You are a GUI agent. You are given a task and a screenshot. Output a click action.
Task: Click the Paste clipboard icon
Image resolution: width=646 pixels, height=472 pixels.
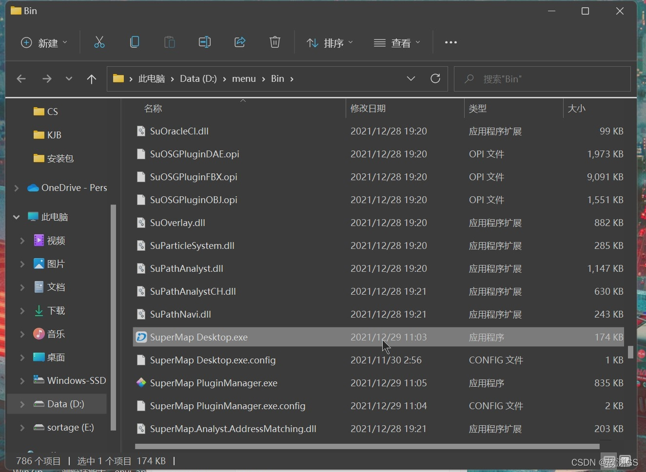click(x=170, y=42)
